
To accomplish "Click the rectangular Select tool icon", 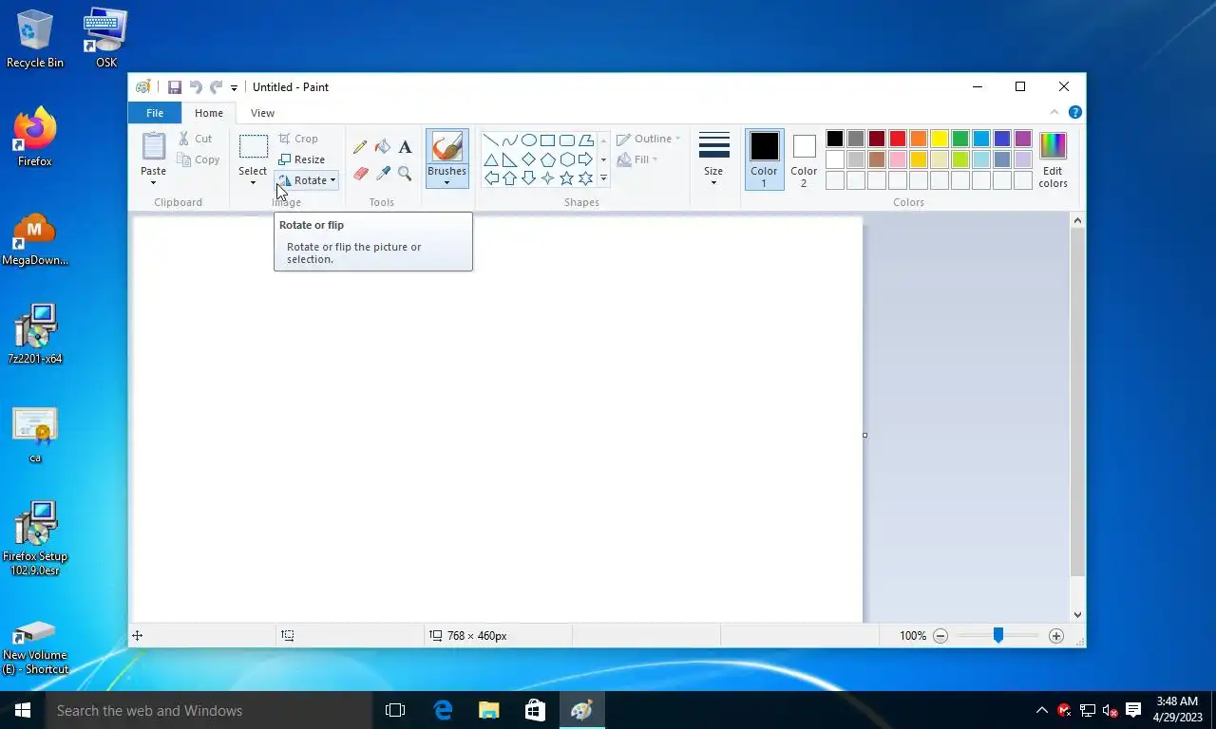I will point(253,146).
